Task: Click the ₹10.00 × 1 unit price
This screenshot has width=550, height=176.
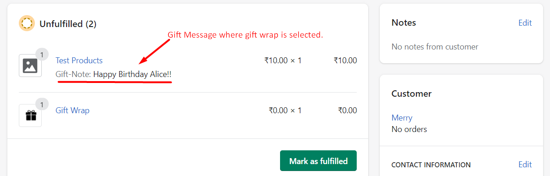Action: pos(283,60)
